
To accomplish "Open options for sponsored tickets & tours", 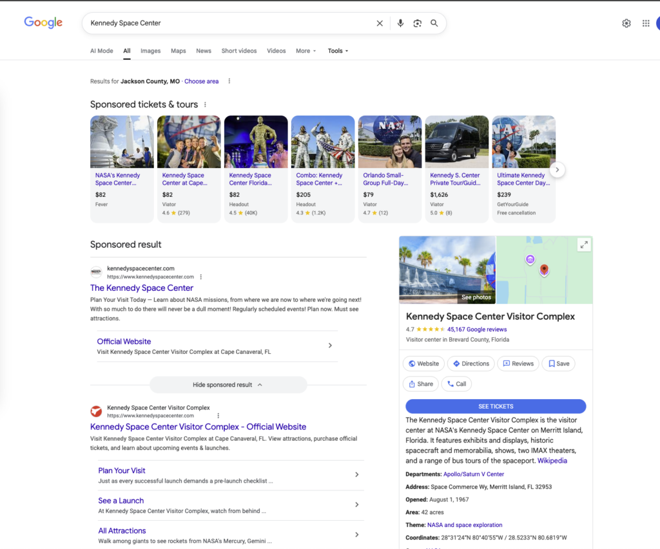I will 206,105.
